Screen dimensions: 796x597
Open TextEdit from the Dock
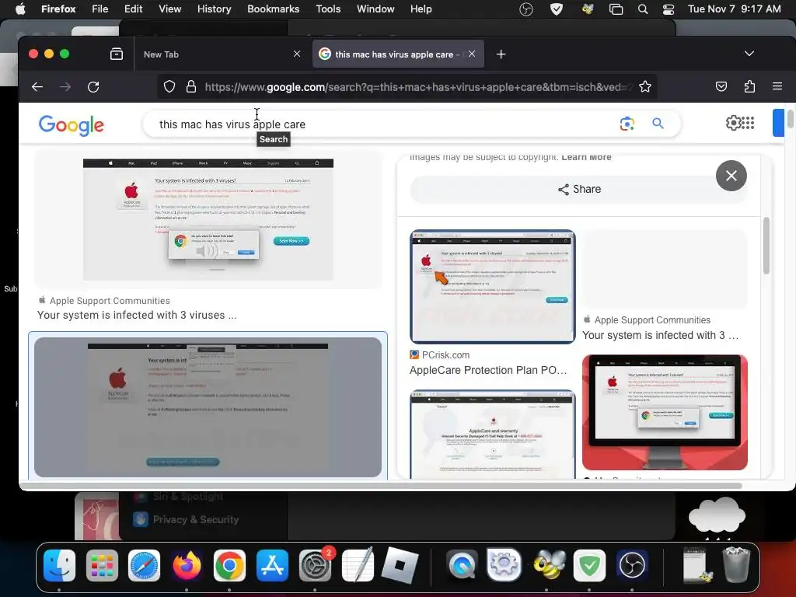coord(358,565)
